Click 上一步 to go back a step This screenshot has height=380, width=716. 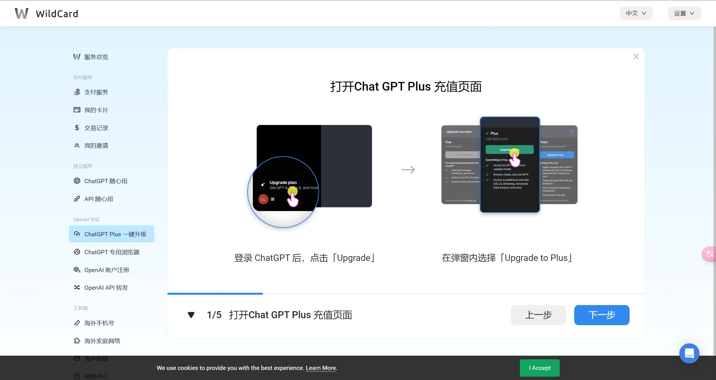538,315
